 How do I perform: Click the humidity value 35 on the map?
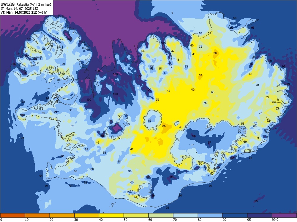coord(164,126)
